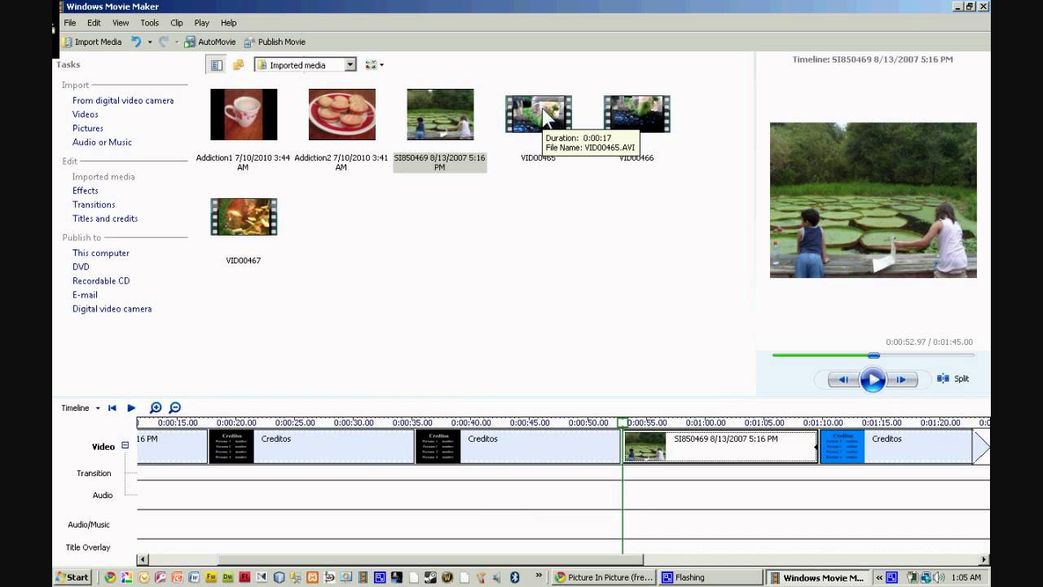Click the AutoMovie toolbar button
This screenshot has height=587, width=1043.
click(x=210, y=42)
